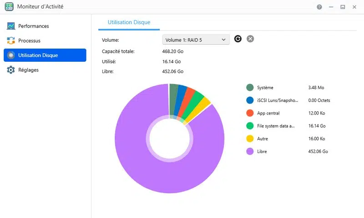The width and height of the screenshot is (364, 218).
Task: Switch to the Utilisation Disque tab
Action: pos(129,22)
